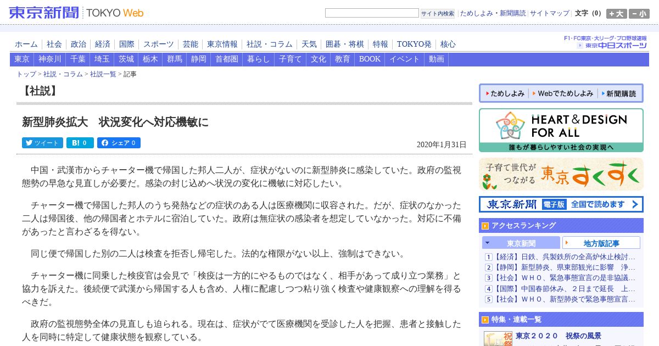Image resolution: width=659 pixels, height=346 pixels.
Task: Open the 政治 section
Action: [79, 44]
